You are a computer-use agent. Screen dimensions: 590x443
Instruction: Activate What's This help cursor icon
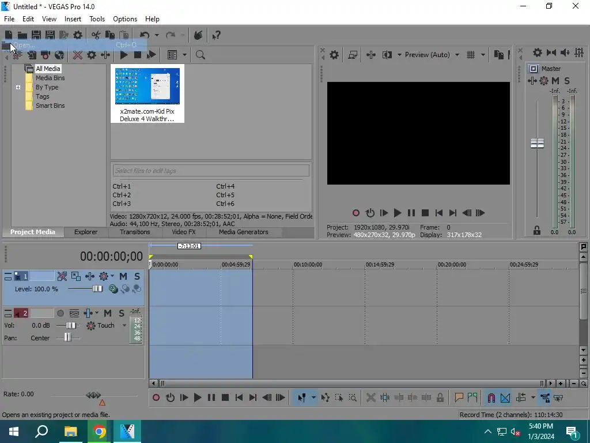216,35
